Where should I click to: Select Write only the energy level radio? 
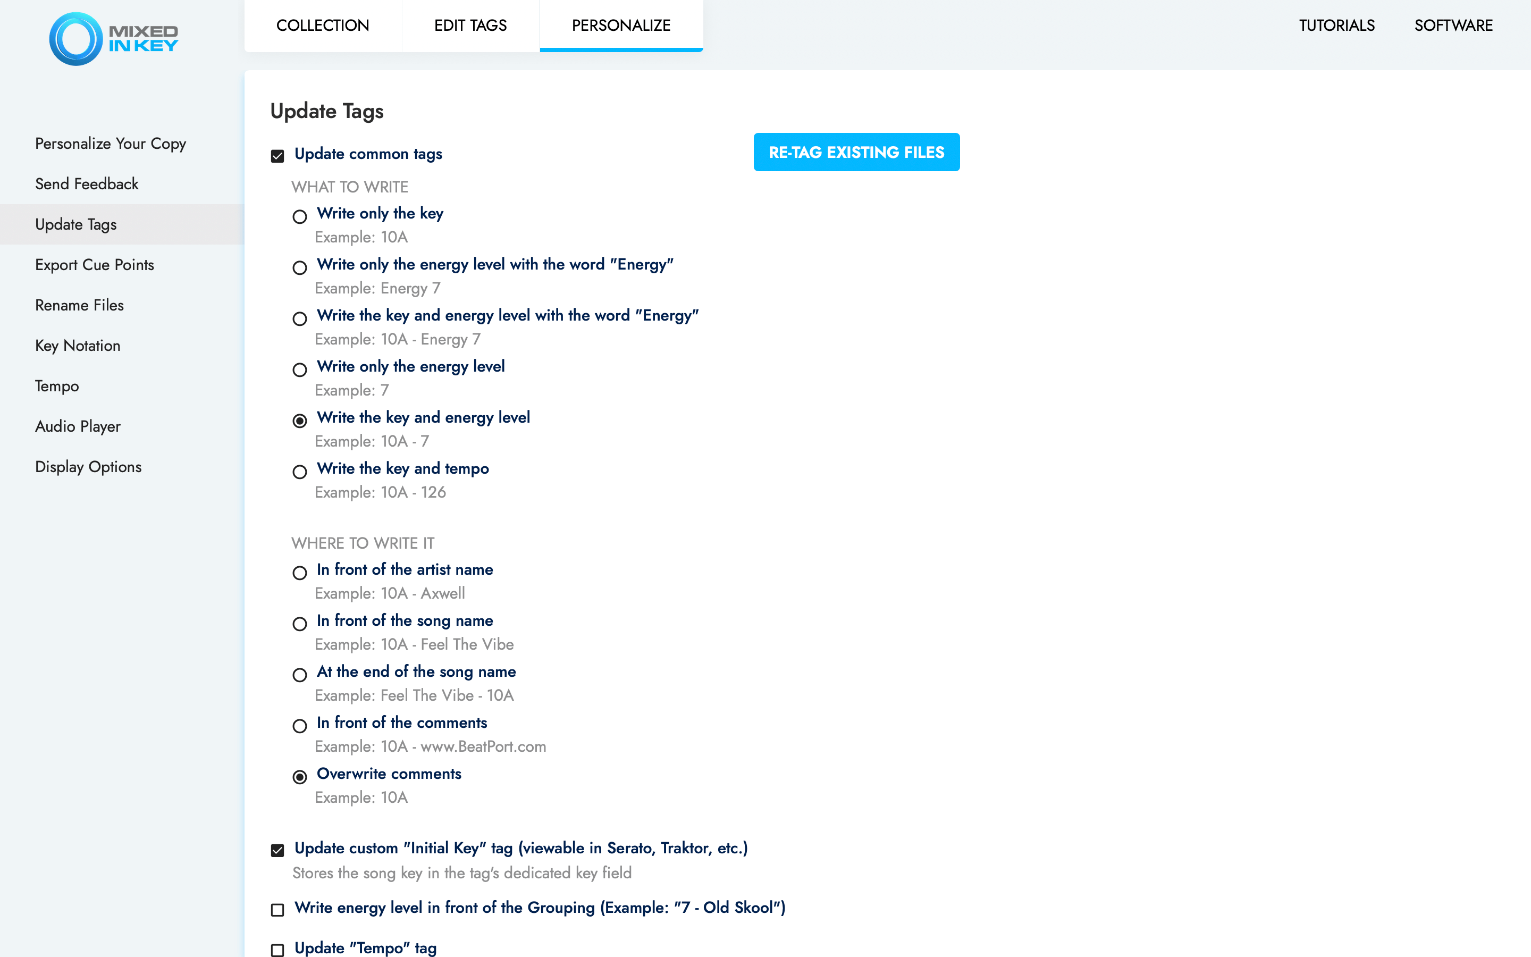coord(300,370)
